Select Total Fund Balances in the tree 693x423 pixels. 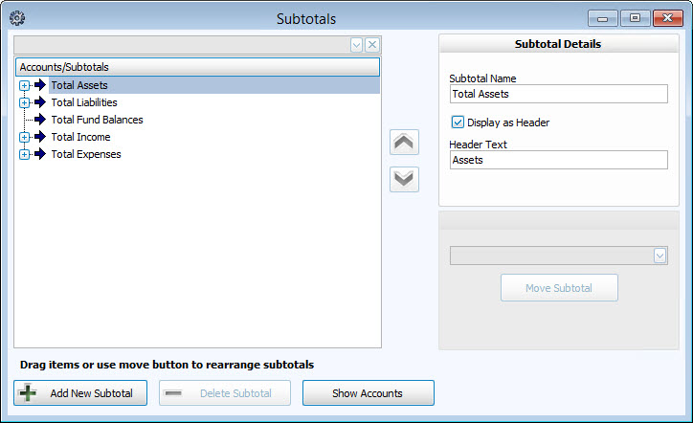pyautogui.click(x=97, y=120)
